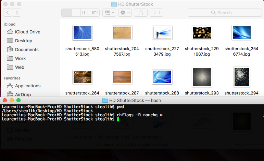Click the 'chflags -R nouchg *' command text
264x161 pixels.
click(x=140, y=115)
